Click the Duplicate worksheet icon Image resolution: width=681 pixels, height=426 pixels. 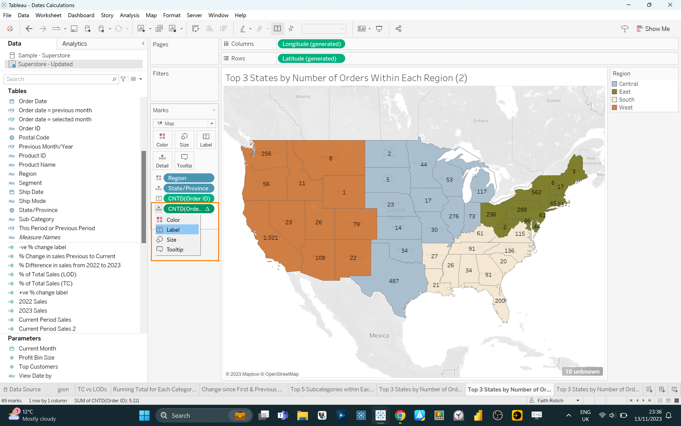click(x=159, y=29)
